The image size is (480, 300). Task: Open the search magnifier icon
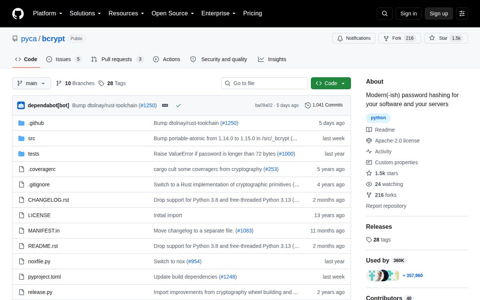pyautogui.click(x=385, y=13)
